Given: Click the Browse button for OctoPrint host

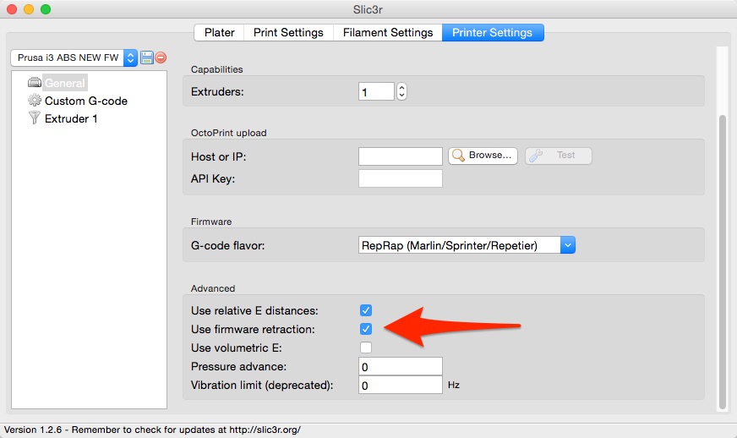Looking at the screenshot, I should coord(483,156).
